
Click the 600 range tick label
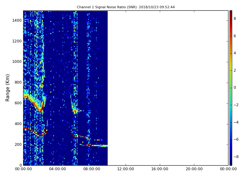point(18,103)
